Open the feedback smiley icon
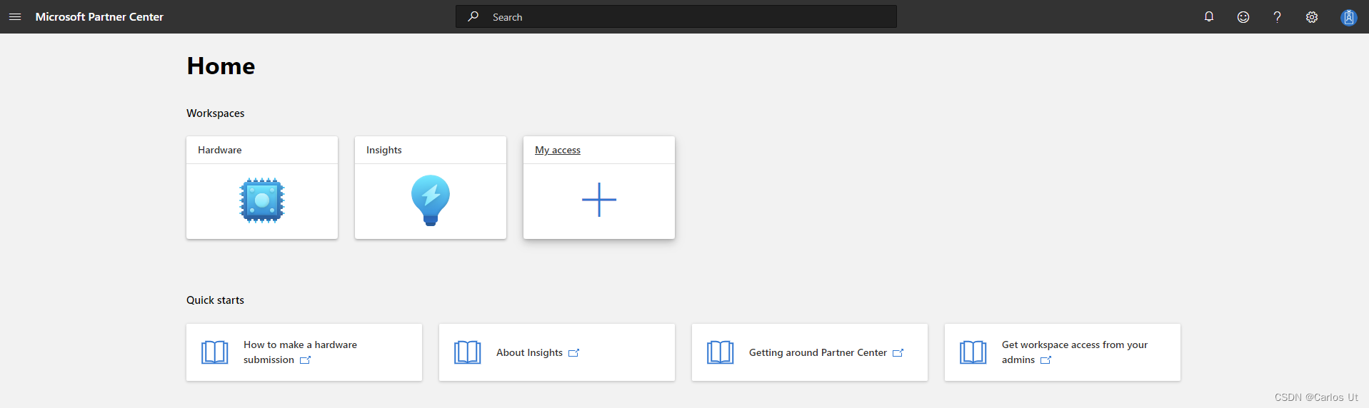The image size is (1369, 408). tap(1243, 16)
